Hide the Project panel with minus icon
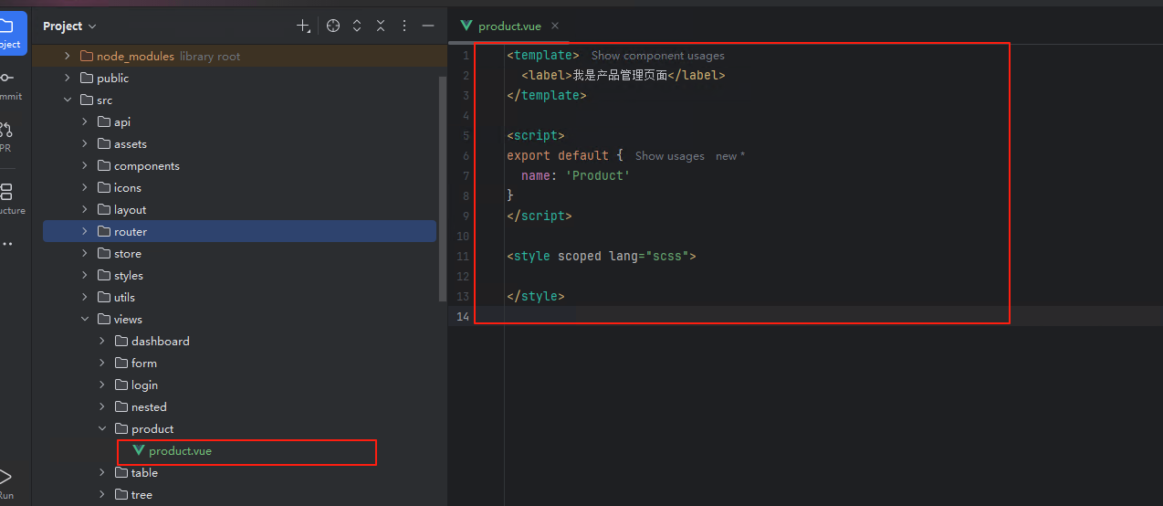Image resolution: width=1163 pixels, height=506 pixels. tap(427, 26)
